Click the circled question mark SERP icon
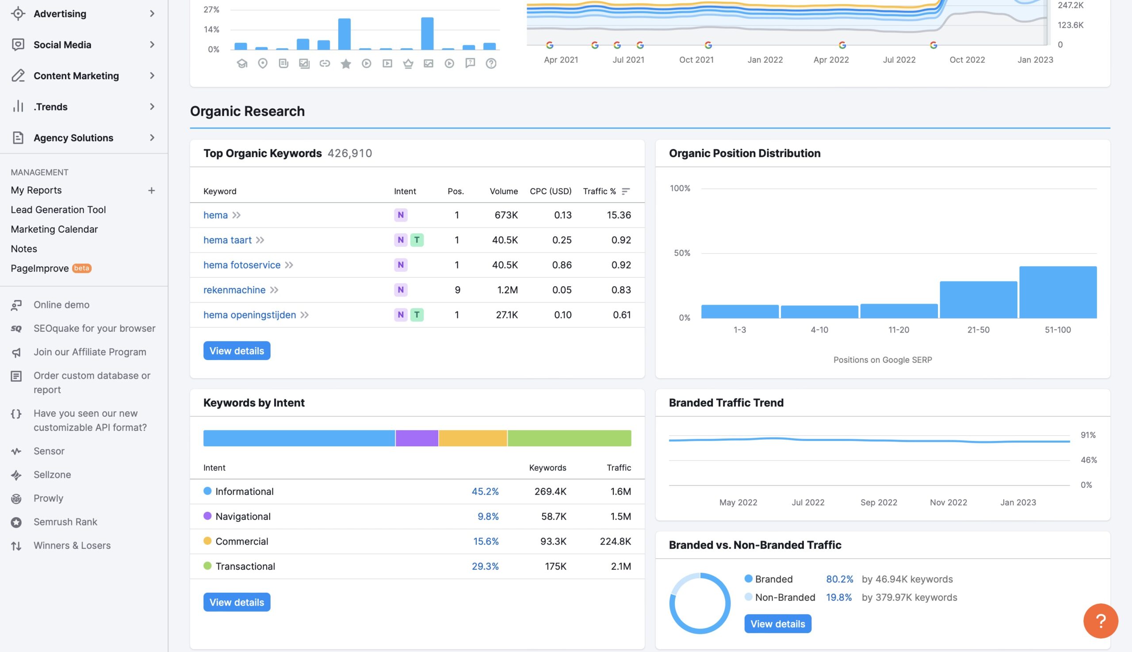 coord(491,64)
